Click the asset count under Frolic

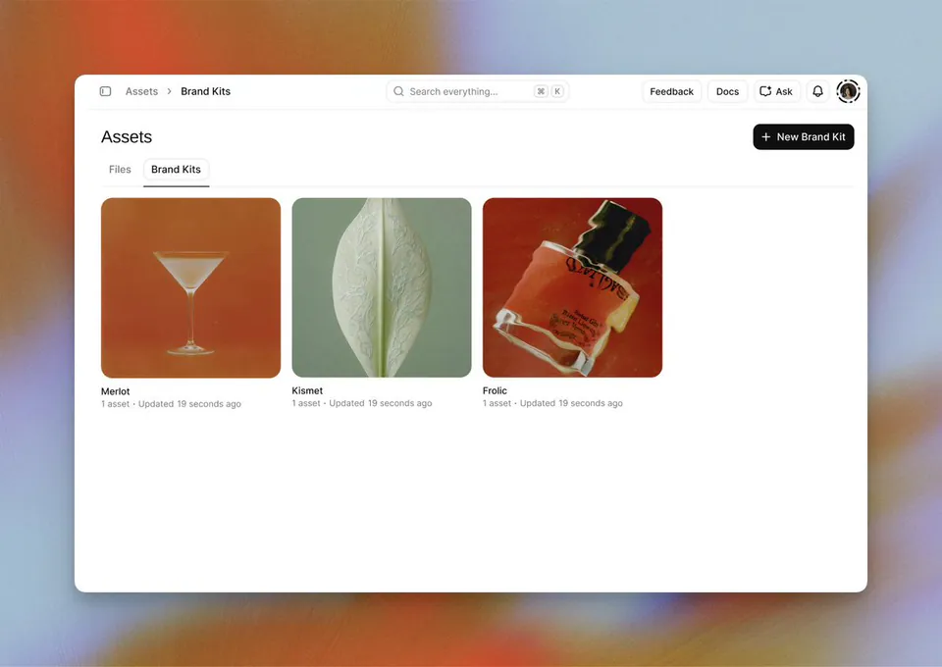[497, 403]
